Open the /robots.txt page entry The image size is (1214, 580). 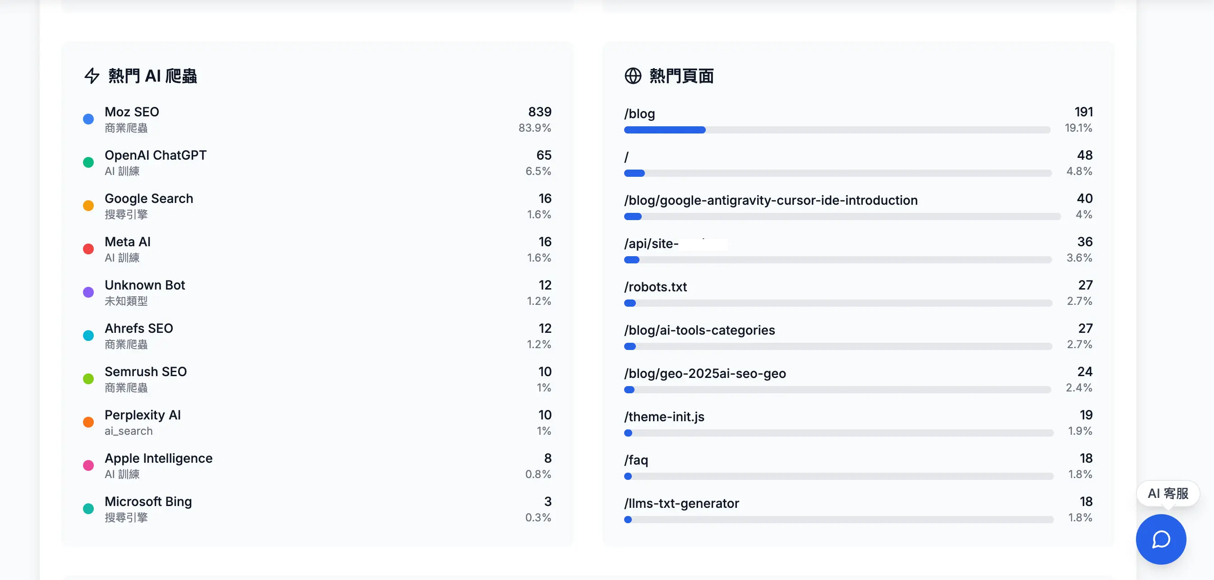[656, 286]
